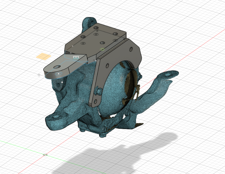This screenshot has width=225, height=174.
Task: Select the white point on teal mesh below arm
Action: pyautogui.click(x=62, y=82)
